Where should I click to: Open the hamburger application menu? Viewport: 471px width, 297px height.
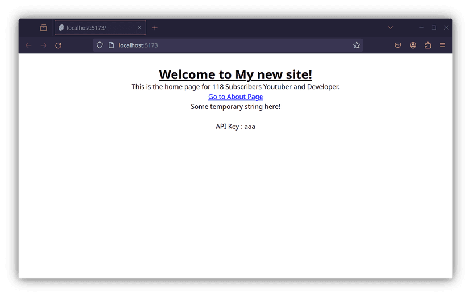pyautogui.click(x=443, y=45)
